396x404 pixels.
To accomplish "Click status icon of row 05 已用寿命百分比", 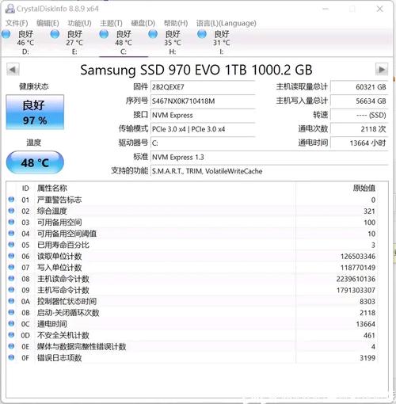I will (11, 245).
